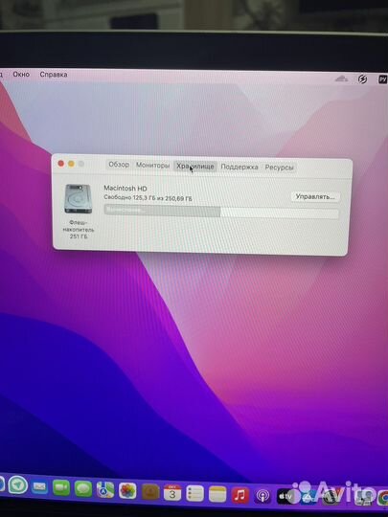Open Messages in the Dock

pos(83,488)
